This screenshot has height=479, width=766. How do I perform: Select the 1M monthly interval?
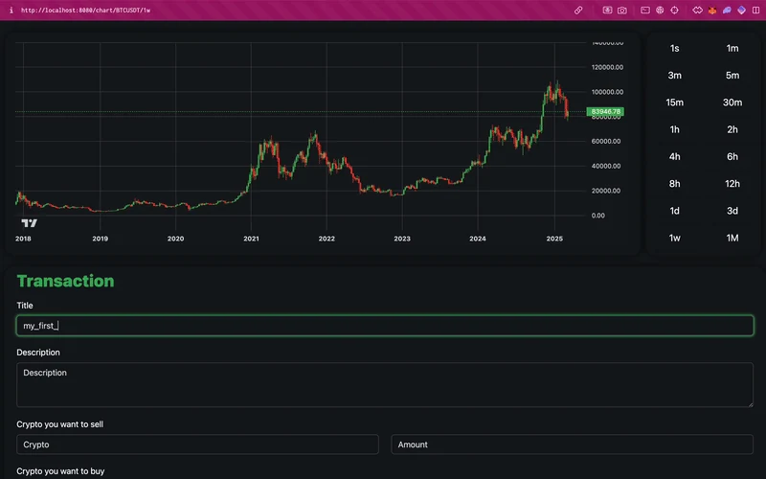point(732,238)
